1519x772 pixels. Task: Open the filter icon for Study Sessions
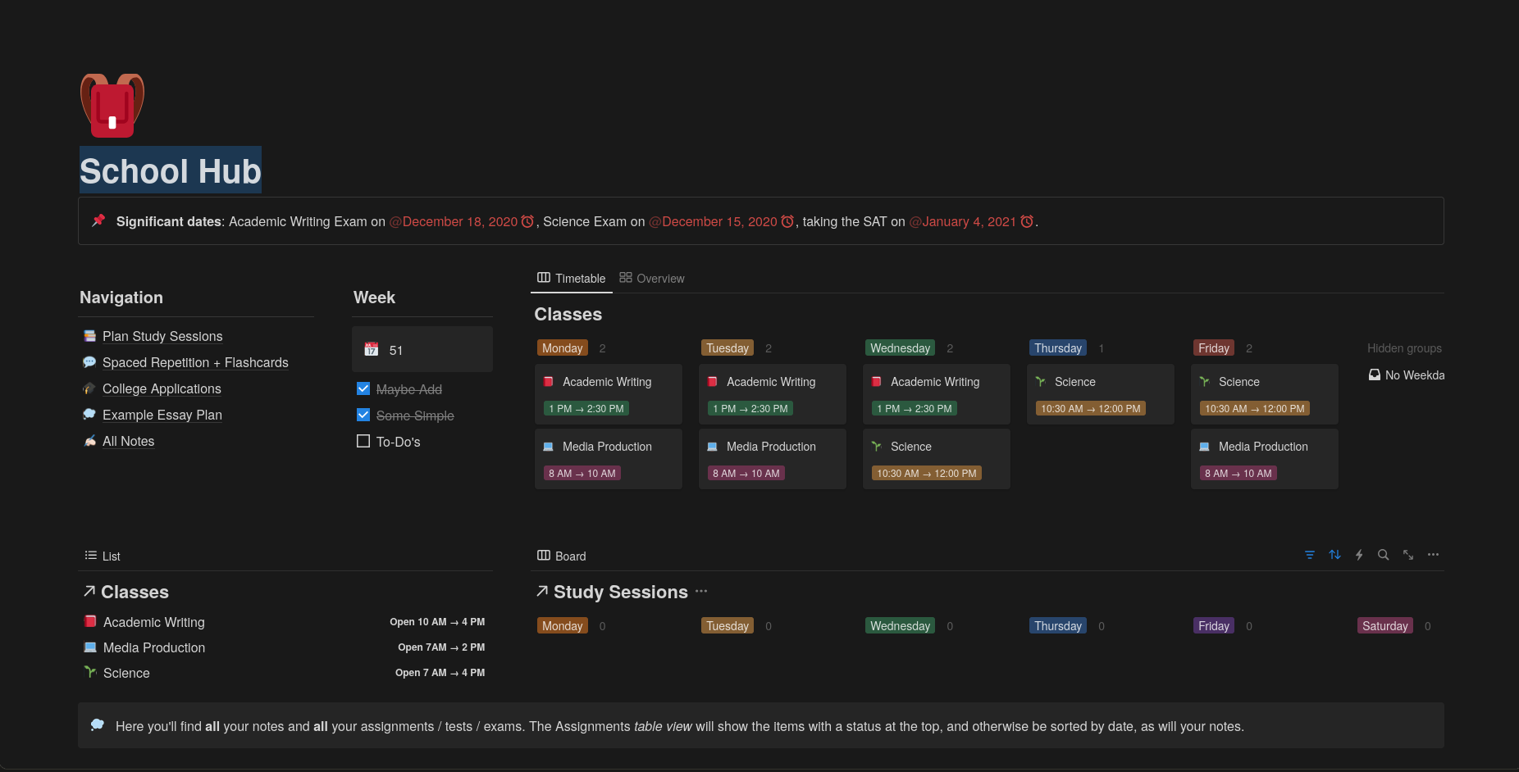[x=1310, y=555]
